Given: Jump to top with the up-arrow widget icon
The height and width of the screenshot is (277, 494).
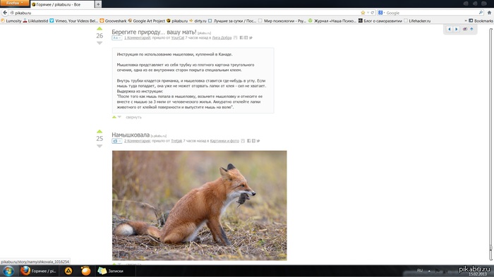Looking at the screenshot, I should 471,29.
